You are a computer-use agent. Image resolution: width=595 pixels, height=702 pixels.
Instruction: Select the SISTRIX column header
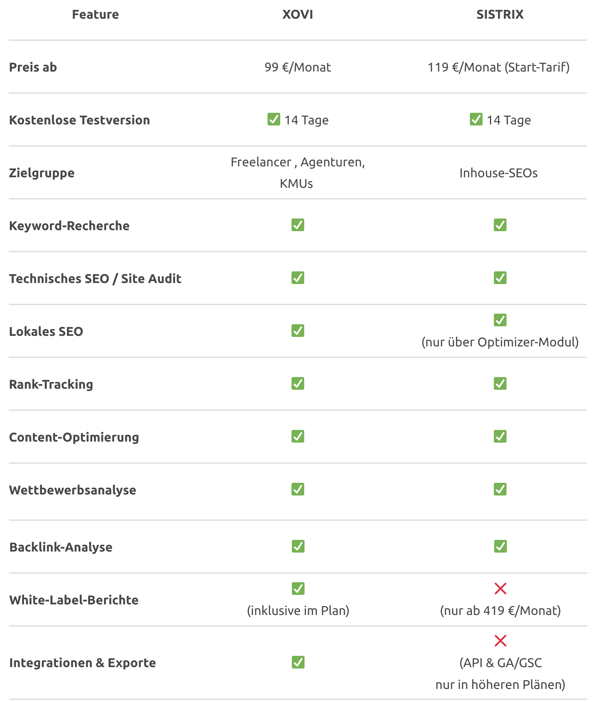tap(500, 14)
